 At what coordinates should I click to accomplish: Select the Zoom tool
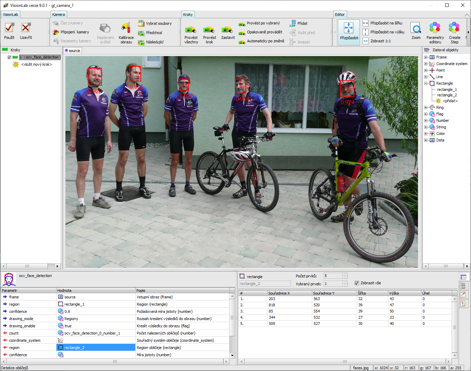point(416,28)
